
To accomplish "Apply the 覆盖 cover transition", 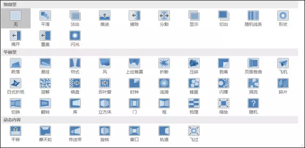I will click(45, 39).
